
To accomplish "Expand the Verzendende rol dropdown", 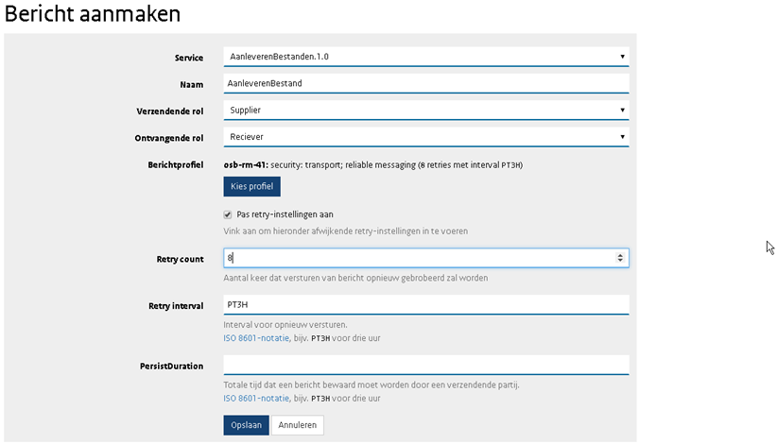I will click(x=426, y=111).
